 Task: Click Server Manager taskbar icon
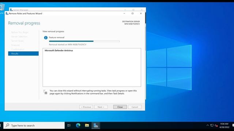pyautogui.click(x=96, y=126)
